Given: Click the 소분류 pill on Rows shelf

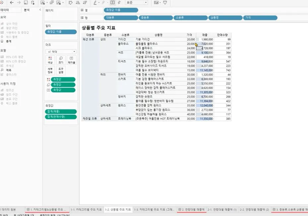Looking at the screenshot, I should 191,18.
